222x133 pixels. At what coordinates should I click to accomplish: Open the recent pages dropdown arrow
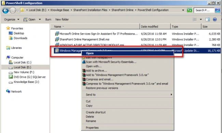[17, 10]
